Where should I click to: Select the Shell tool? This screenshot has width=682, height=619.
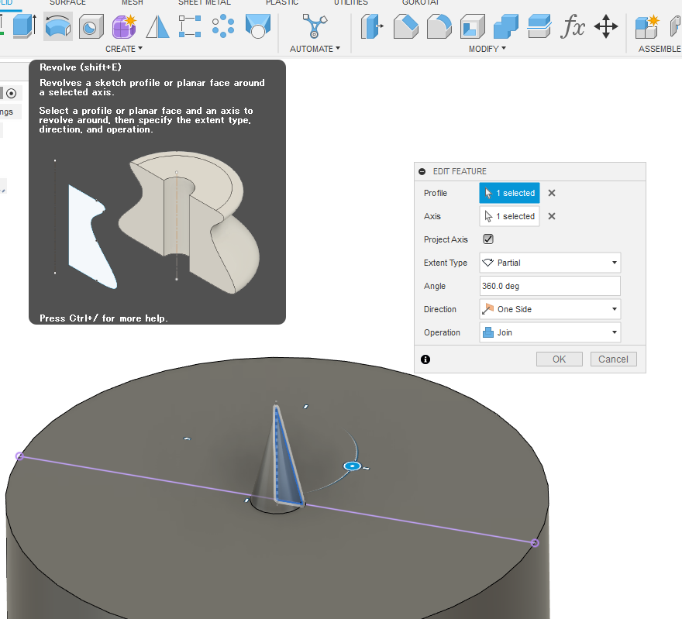(x=473, y=27)
